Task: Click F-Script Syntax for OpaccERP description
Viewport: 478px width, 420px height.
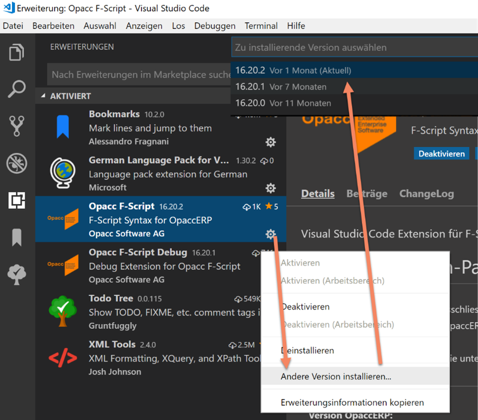Action: 150,220
